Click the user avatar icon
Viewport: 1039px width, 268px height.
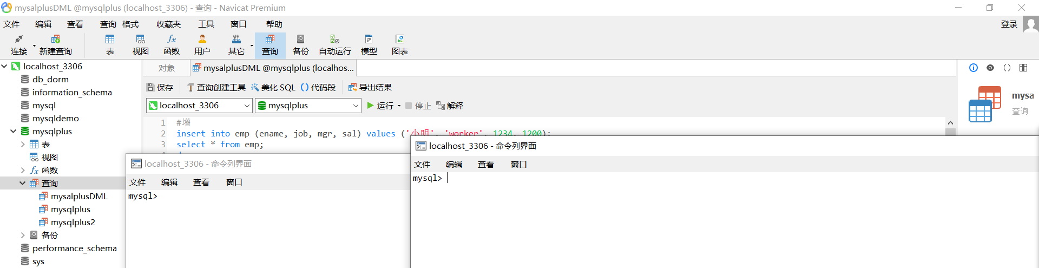[1030, 24]
